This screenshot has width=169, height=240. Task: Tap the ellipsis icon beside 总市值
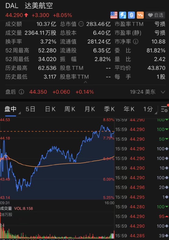(81, 24)
